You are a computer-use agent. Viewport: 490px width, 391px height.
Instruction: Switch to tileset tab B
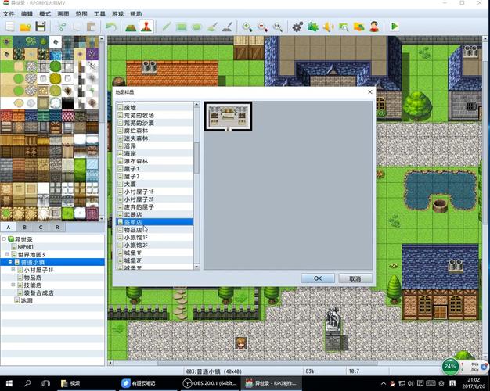pos(25,228)
